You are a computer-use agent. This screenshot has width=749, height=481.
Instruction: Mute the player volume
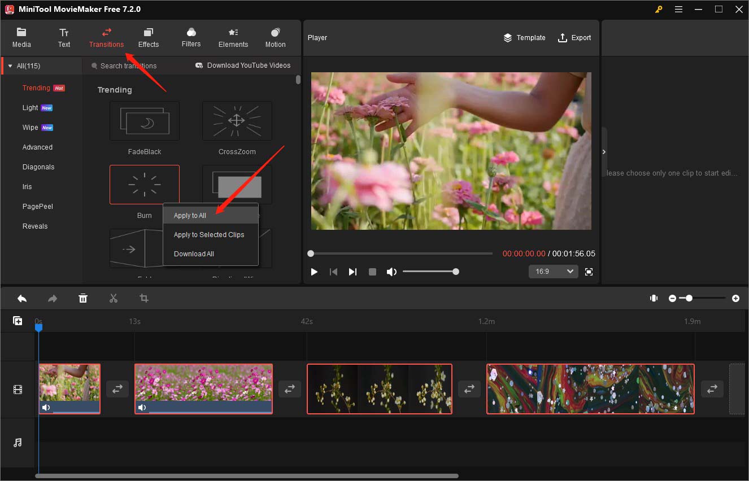point(391,272)
